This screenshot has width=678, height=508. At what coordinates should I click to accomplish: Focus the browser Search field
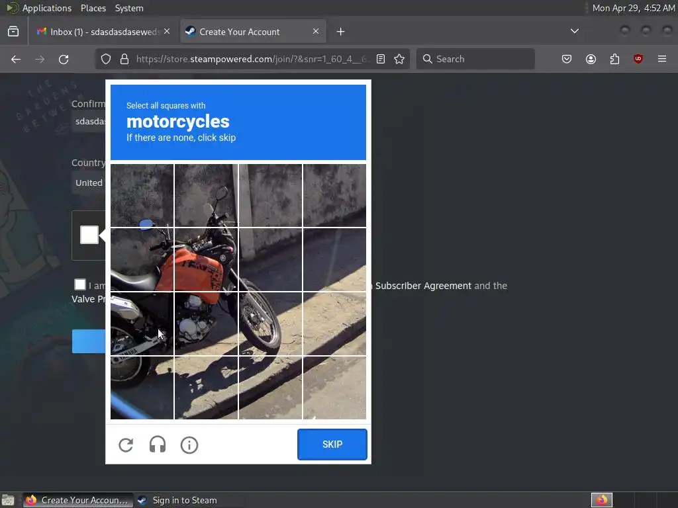[475, 59]
